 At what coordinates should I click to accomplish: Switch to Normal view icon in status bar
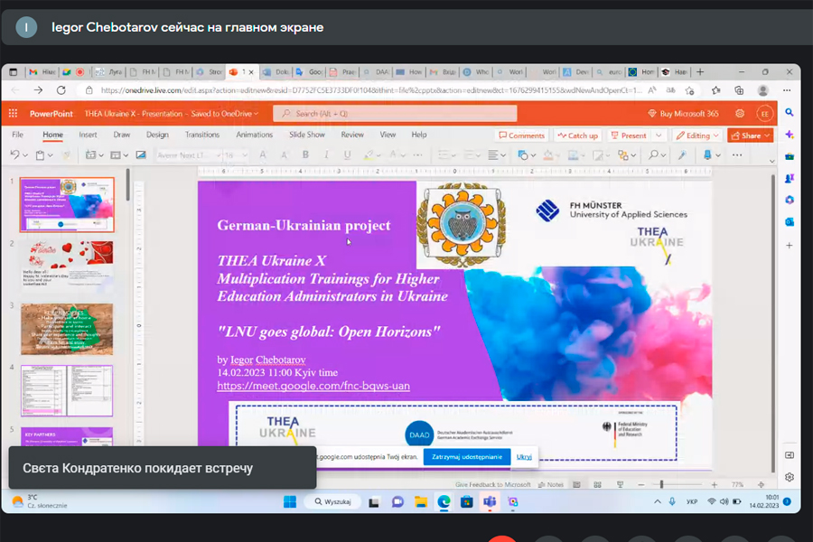[x=576, y=484]
